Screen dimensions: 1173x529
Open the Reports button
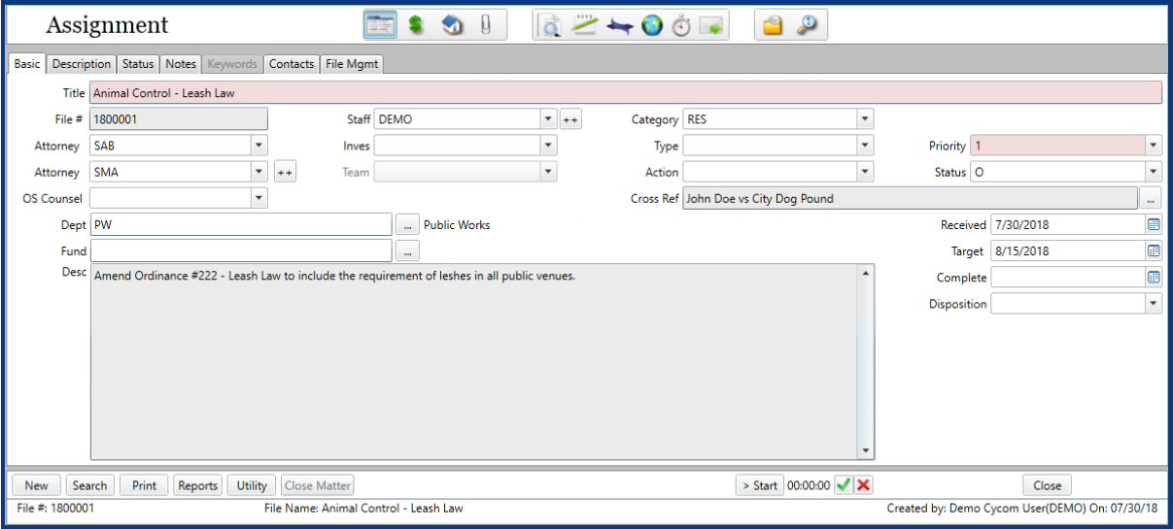tap(197, 485)
